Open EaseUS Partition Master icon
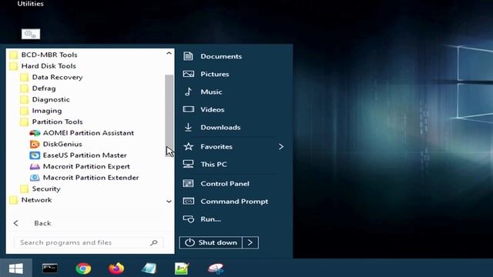 tap(35, 155)
